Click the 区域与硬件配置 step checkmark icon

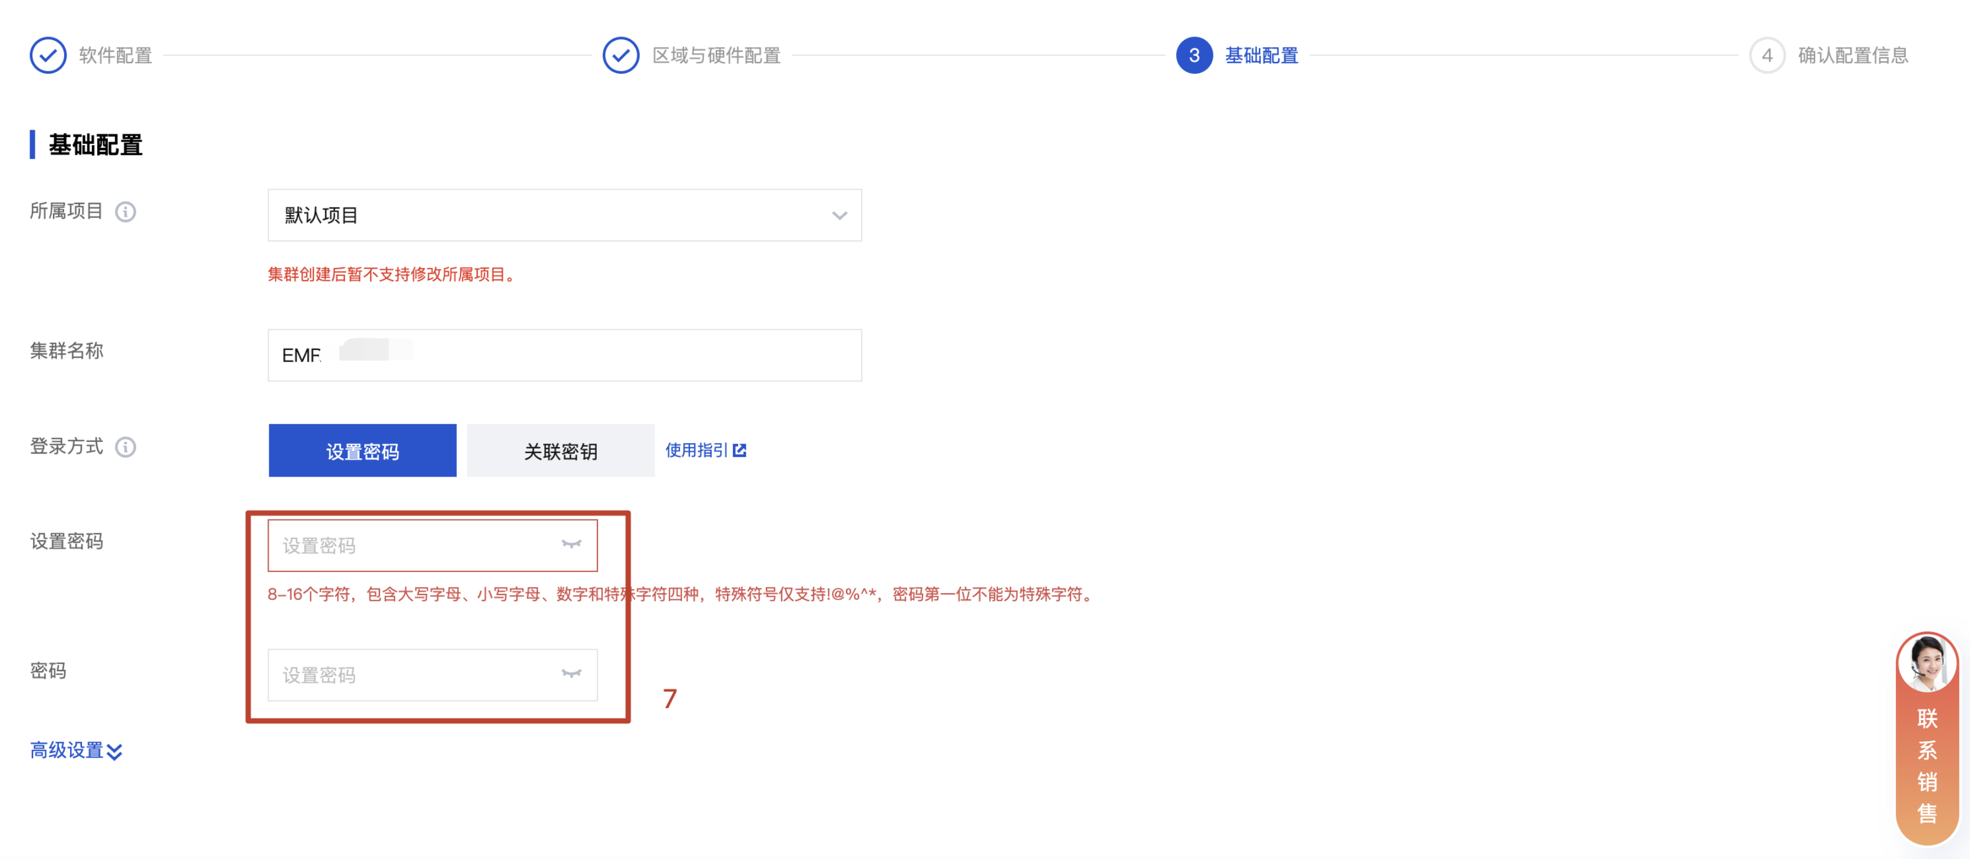click(620, 55)
